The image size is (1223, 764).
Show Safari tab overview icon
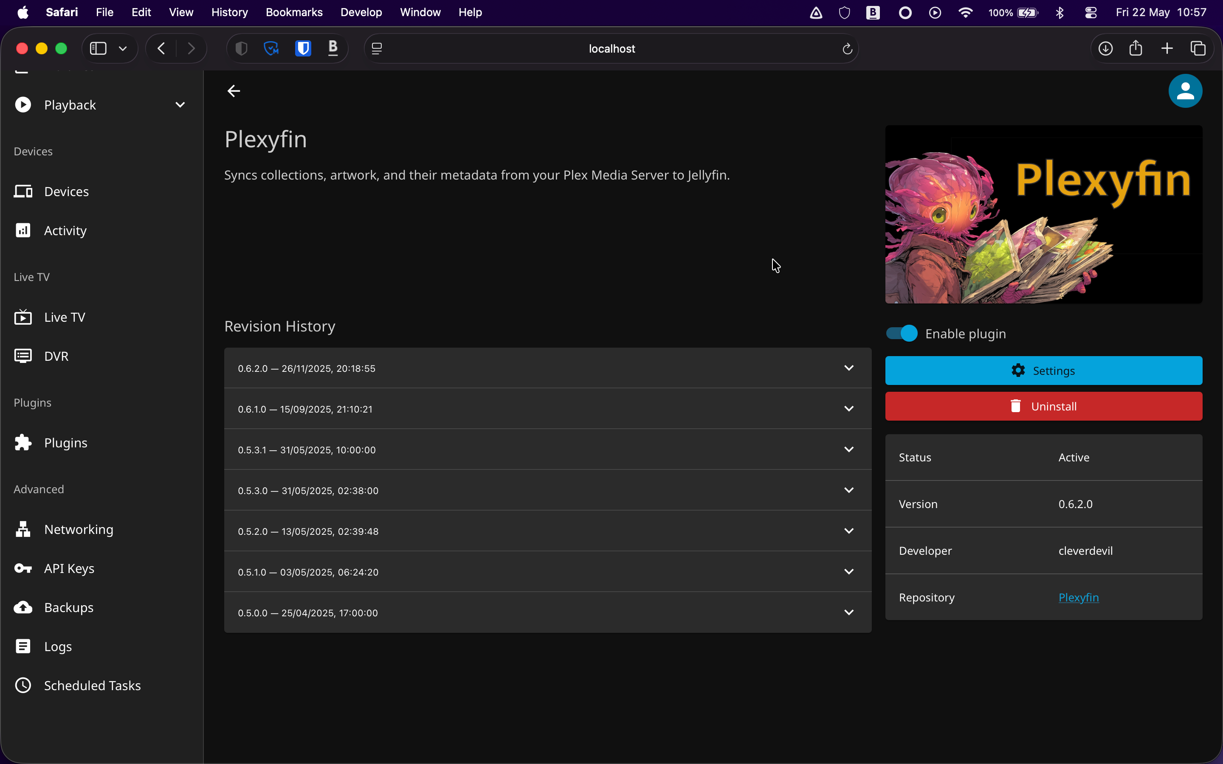pyautogui.click(x=1198, y=48)
